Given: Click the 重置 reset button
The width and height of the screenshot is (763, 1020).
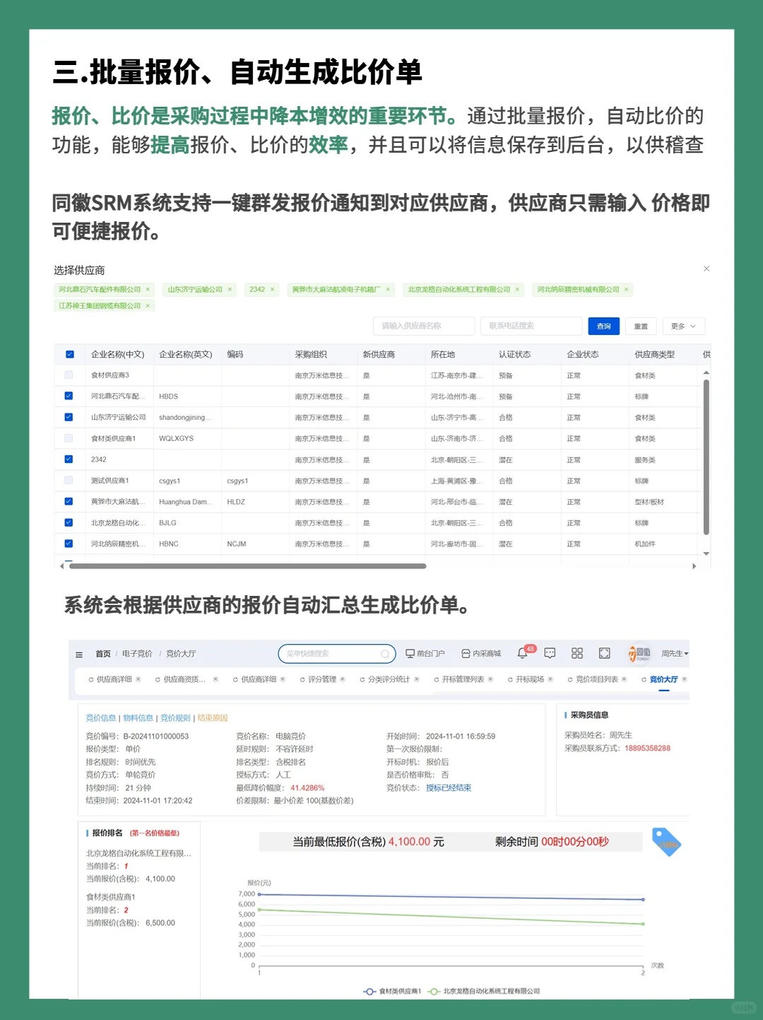Looking at the screenshot, I should [x=640, y=326].
